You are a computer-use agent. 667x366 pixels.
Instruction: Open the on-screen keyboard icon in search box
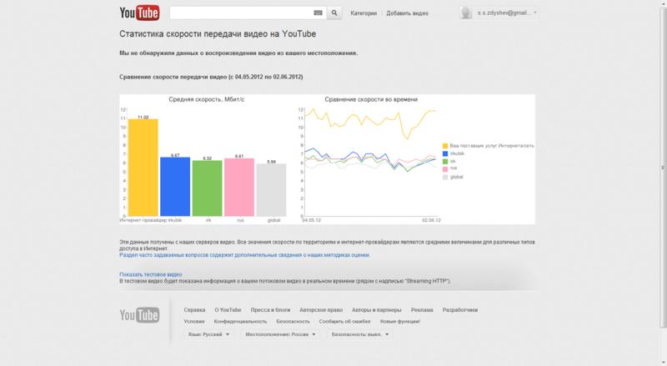pyautogui.click(x=318, y=13)
